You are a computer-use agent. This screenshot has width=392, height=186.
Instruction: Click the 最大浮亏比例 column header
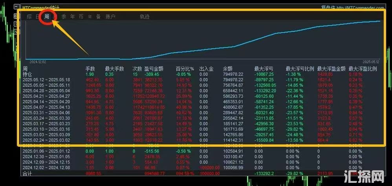300,69
